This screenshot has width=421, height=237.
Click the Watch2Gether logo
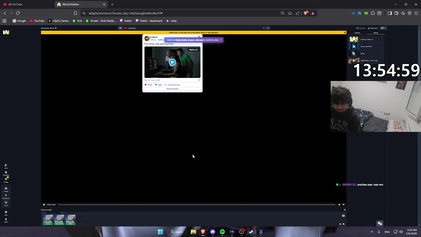(x=6, y=32)
